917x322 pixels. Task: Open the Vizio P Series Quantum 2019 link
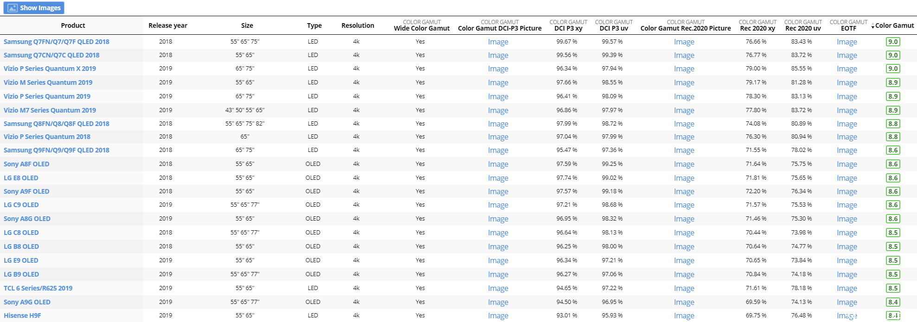pyautogui.click(x=47, y=96)
